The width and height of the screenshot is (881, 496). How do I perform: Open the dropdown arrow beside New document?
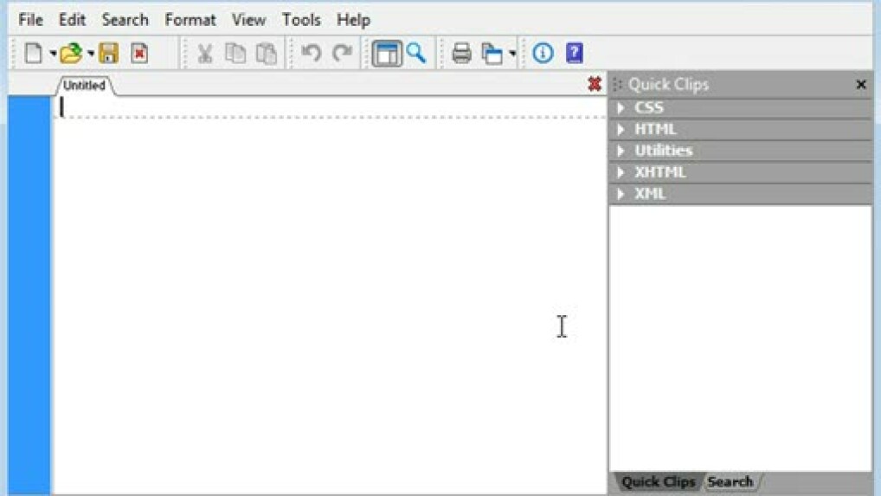(x=53, y=55)
